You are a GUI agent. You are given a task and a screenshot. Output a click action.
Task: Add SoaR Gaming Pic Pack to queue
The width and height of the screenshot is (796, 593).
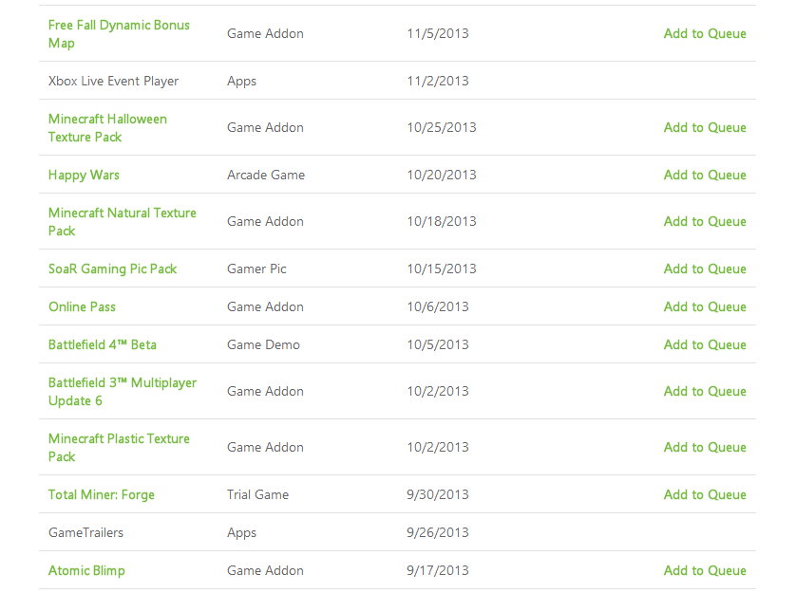(705, 269)
